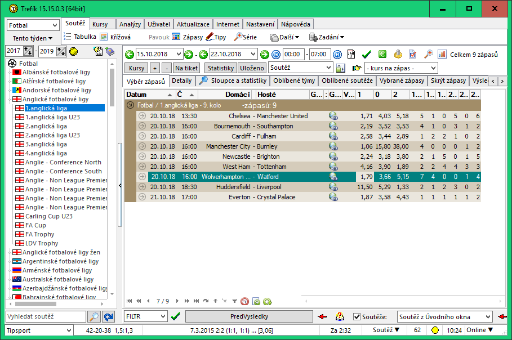
Task: Open the 15.10.2018 date dropdown
Action: (179, 54)
